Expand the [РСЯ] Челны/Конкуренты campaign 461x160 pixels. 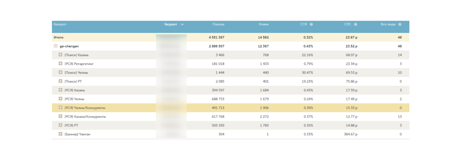click(x=60, y=108)
